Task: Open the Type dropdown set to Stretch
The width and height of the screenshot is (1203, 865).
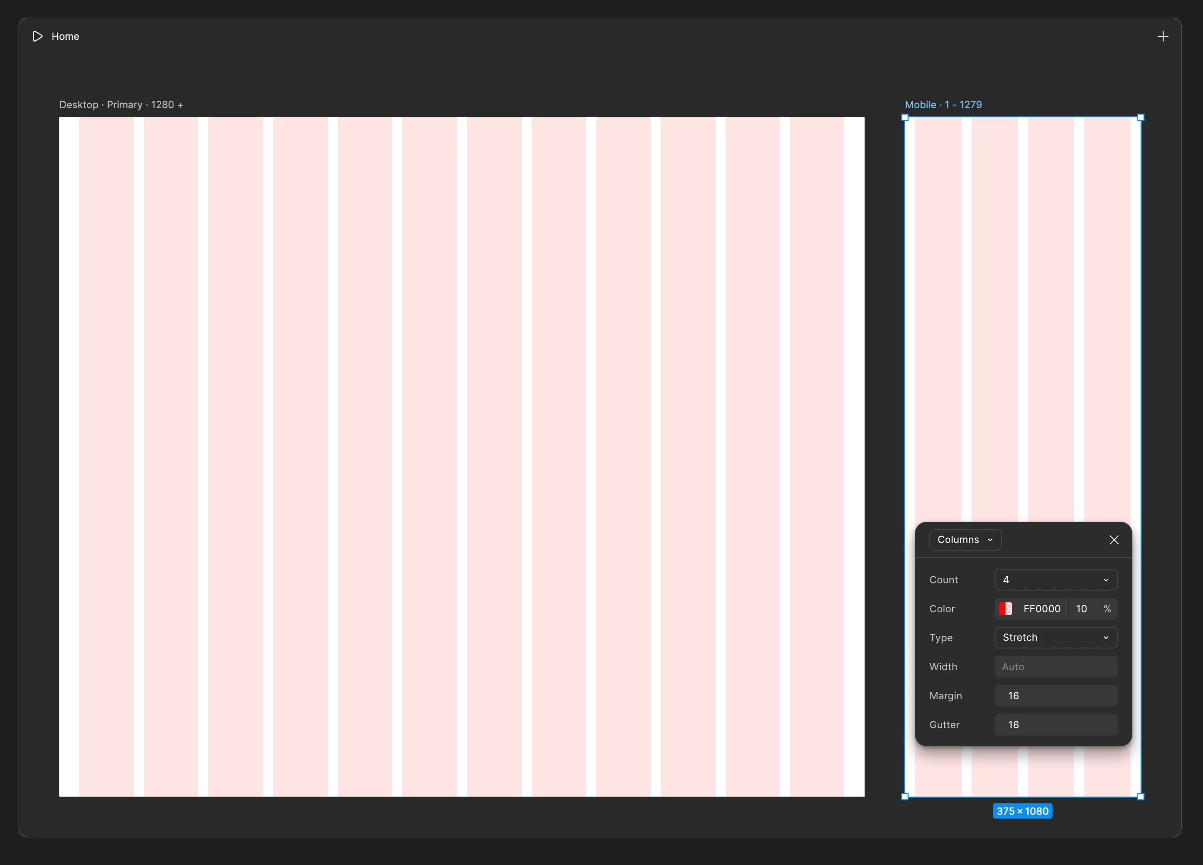Action: (x=1055, y=638)
